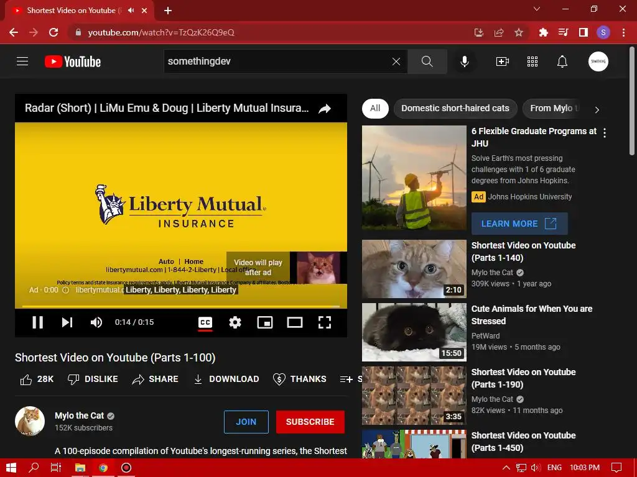Open notifications bell

click(x=562, y=61)
